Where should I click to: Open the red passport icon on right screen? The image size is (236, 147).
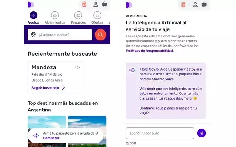point(184,4)
